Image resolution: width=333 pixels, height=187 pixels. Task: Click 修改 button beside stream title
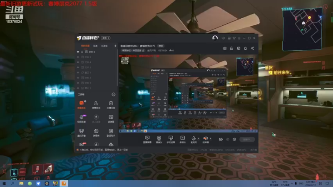tap(161, 46)
